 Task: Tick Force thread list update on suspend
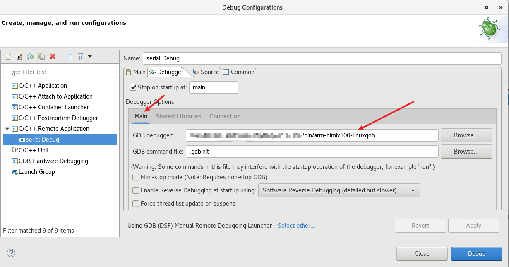[x=136, y=204]
